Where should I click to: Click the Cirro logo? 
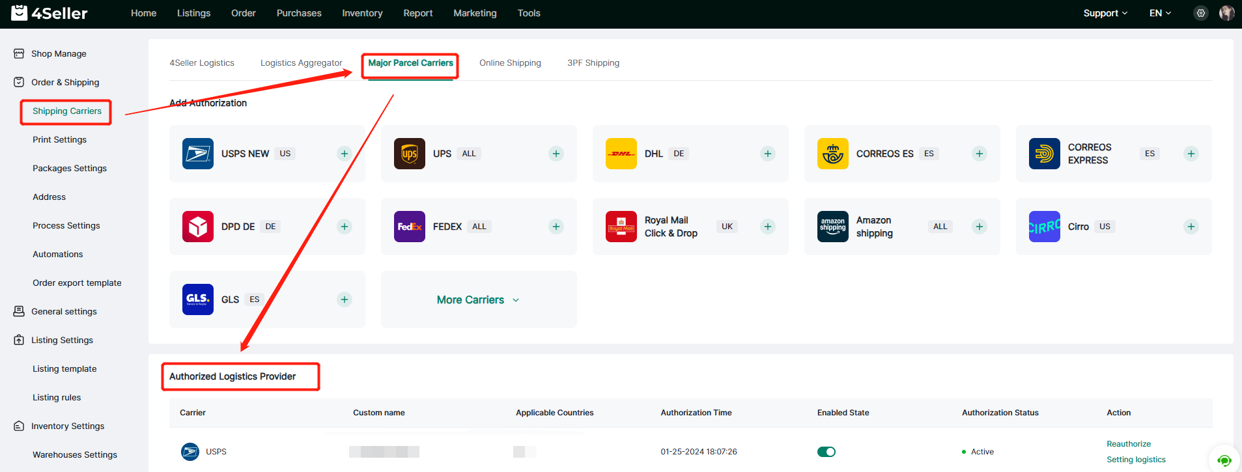pyautogui.click(x=1045, y=227)
